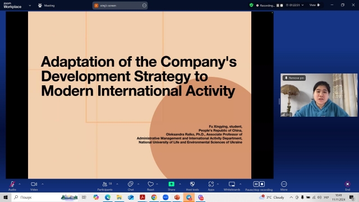Open Task View on the taskbar

point(84,197)
